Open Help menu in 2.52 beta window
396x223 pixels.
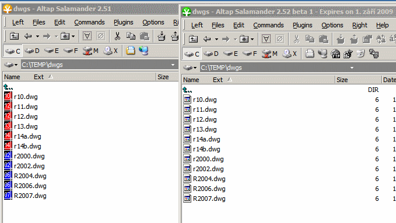(x=382, y=25)
